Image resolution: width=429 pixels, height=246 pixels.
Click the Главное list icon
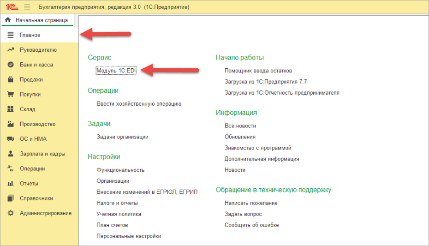pyautogui.click(x=11, y=35)
